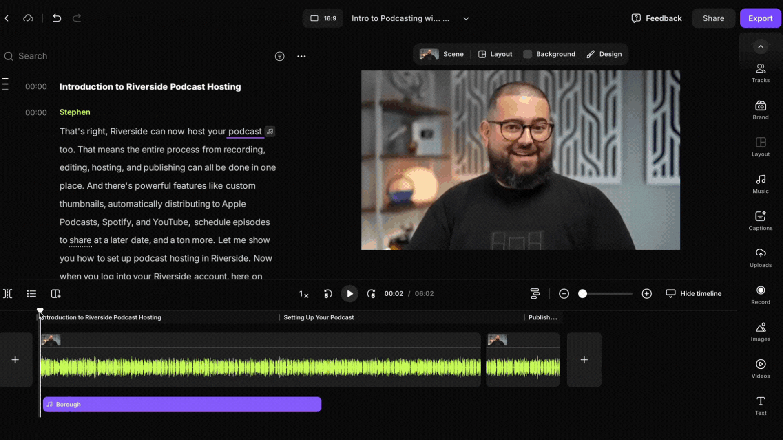Open the Brand panel in sidebar
783x440 pixels.
(761, 110)
